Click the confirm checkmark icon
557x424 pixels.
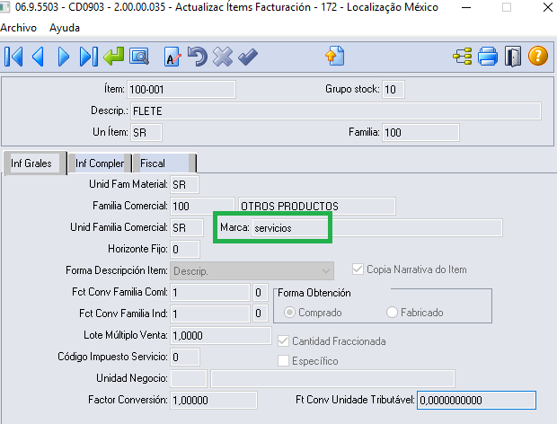click(x=248, y=57)
